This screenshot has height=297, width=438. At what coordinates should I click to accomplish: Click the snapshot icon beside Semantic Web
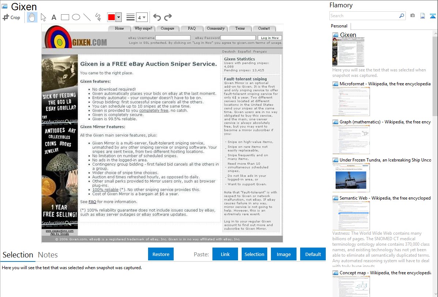point(336,198)
